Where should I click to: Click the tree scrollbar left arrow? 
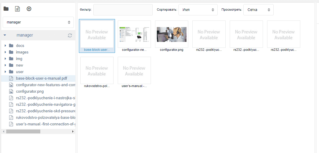tap(4, 132)
